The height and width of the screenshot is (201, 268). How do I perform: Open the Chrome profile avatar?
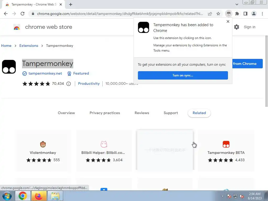254,14
